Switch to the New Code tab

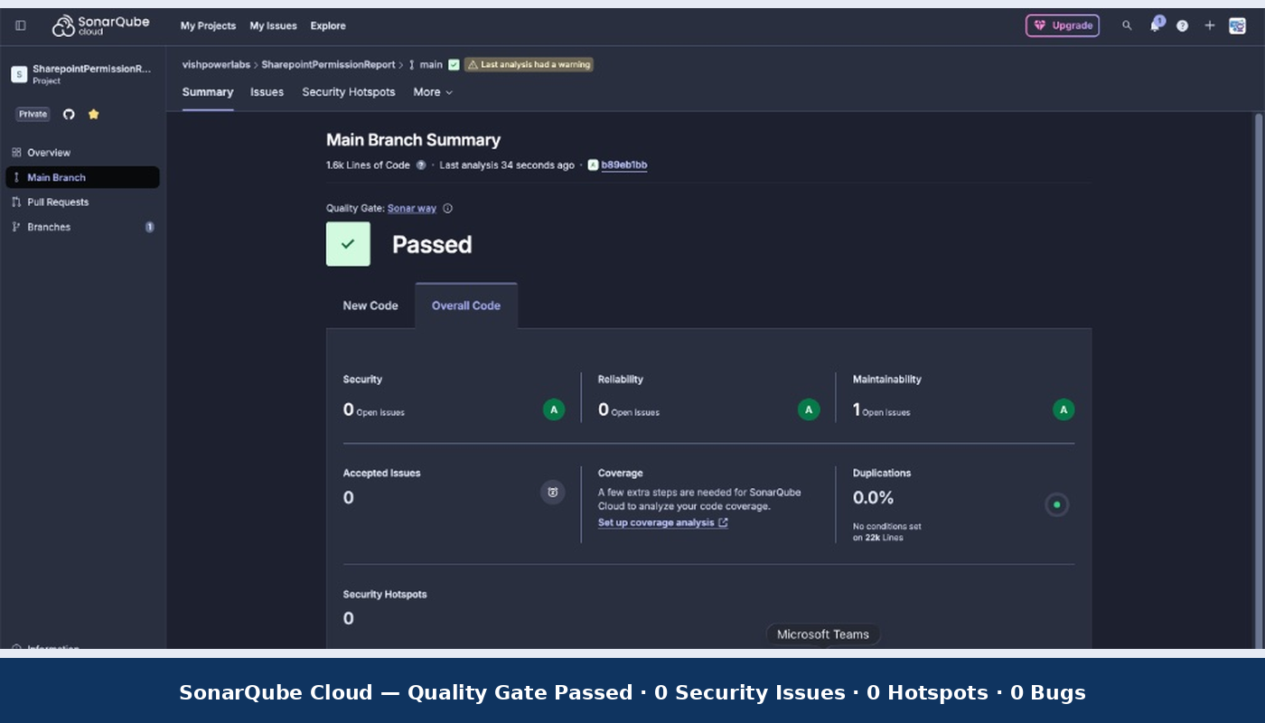coord(370,305)
